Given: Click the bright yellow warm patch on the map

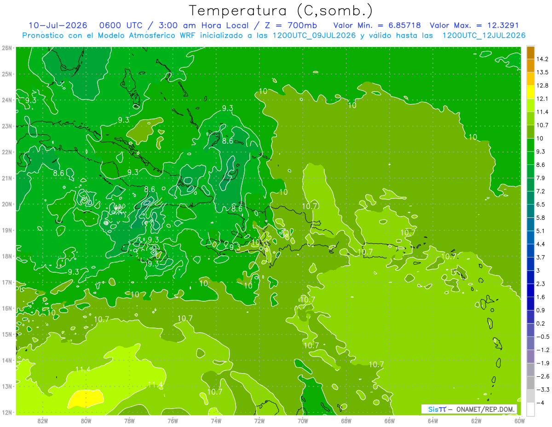Looking at the screenshot, I should pos(86,399).
